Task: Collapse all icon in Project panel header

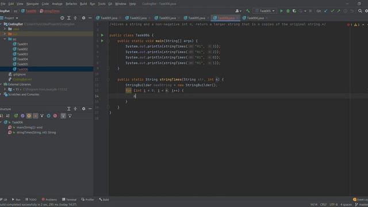Action: (x=75, y=18)
